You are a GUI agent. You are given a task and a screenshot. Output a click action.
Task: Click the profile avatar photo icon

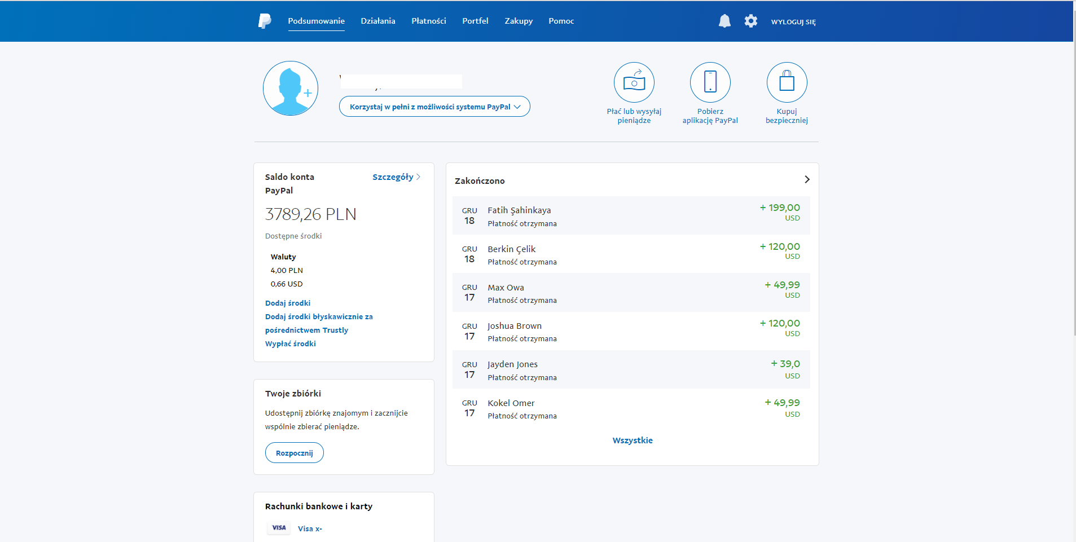pos(291,89)
